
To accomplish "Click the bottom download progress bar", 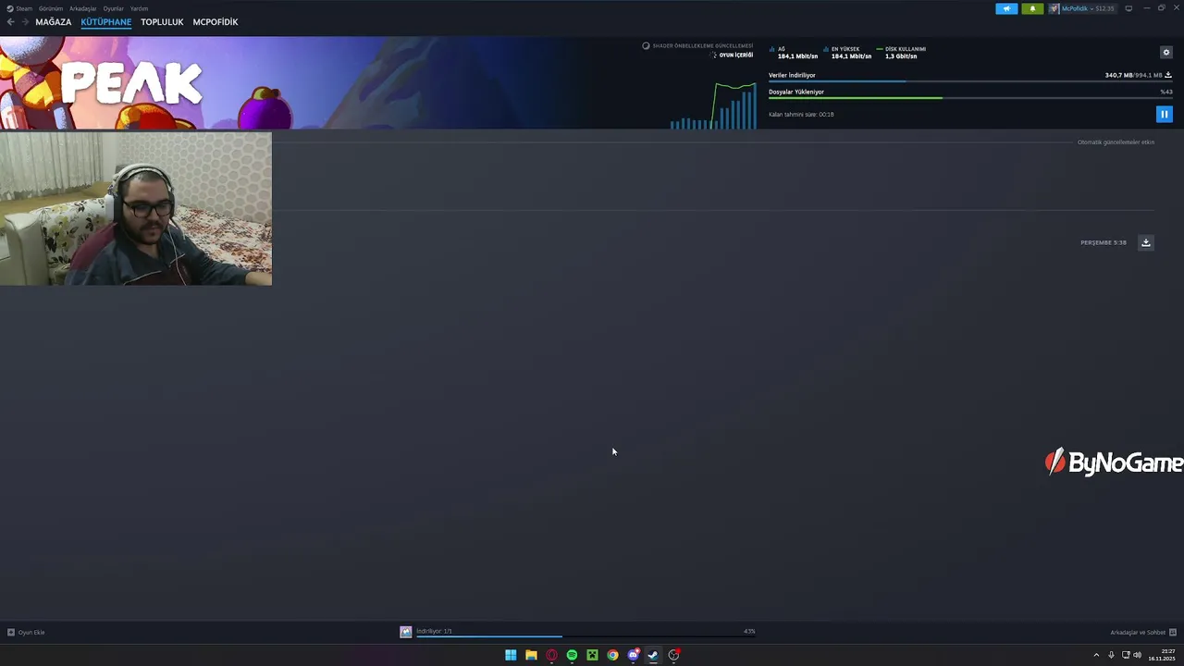I will tap(586, 636).
